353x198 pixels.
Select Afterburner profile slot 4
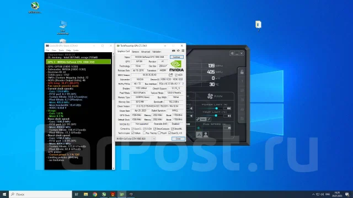(242, 109)
